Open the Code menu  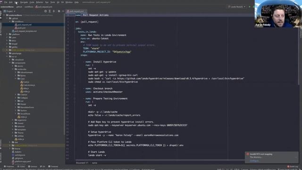coord(32,2)
